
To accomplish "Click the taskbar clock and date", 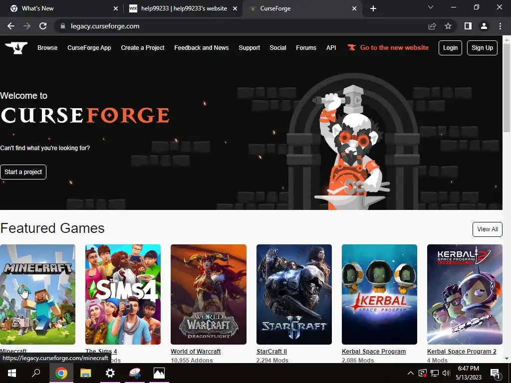I will click(x=468, y=373).
